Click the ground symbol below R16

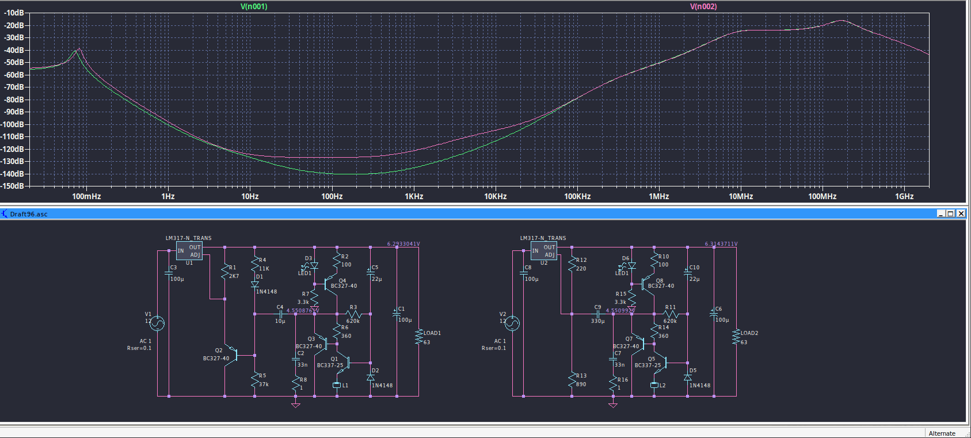coord(613,405)
